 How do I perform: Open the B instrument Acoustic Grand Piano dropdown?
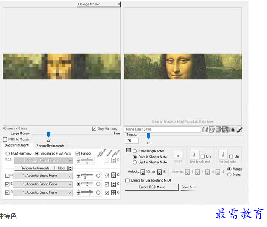click(43, 192)
